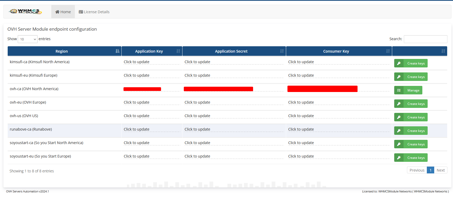Click 'OVH Servers Automation v2024.1' footer text
The image size is (453, 198).
click(28, 191)
